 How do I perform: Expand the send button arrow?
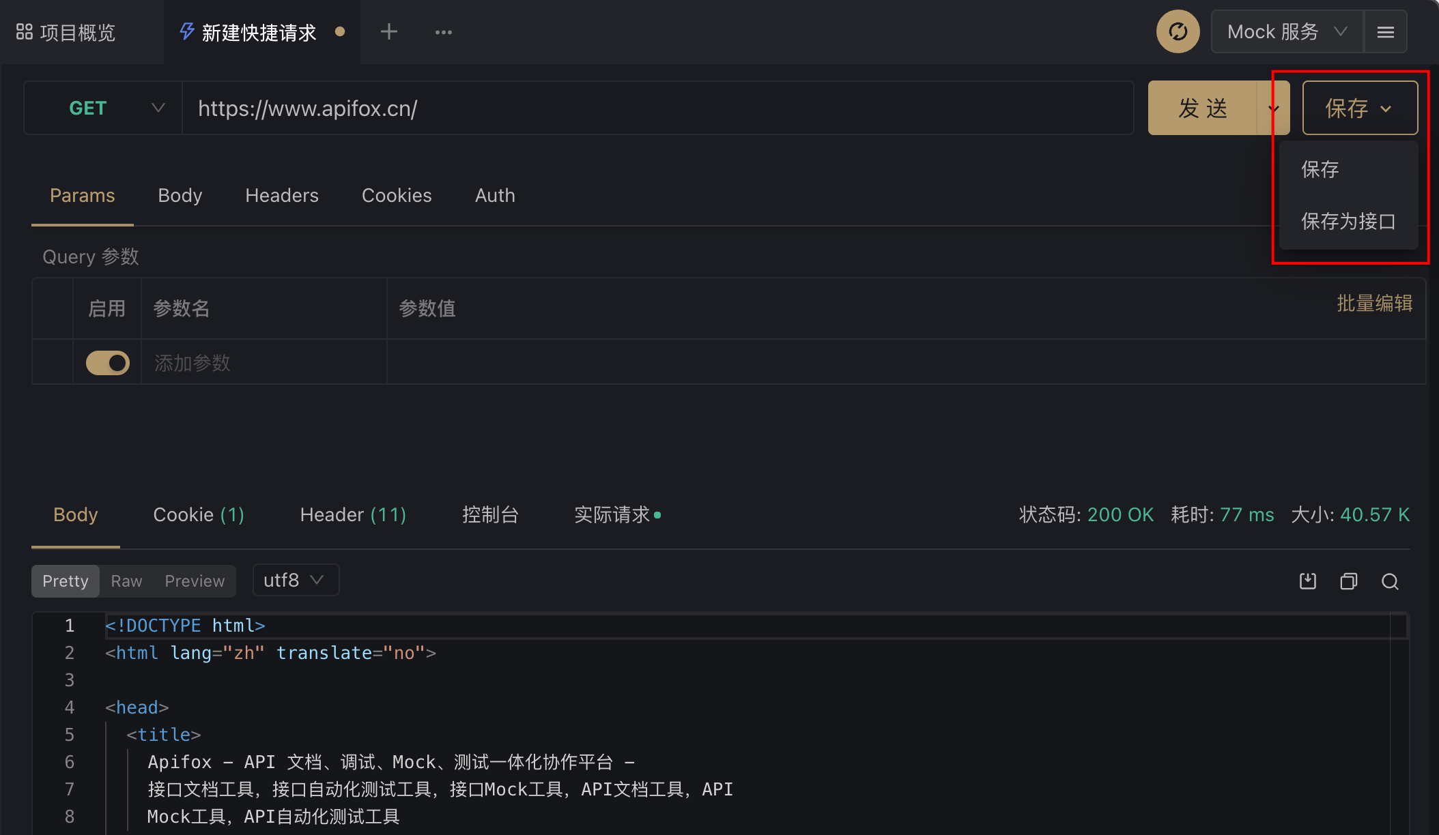(1274, 108)
